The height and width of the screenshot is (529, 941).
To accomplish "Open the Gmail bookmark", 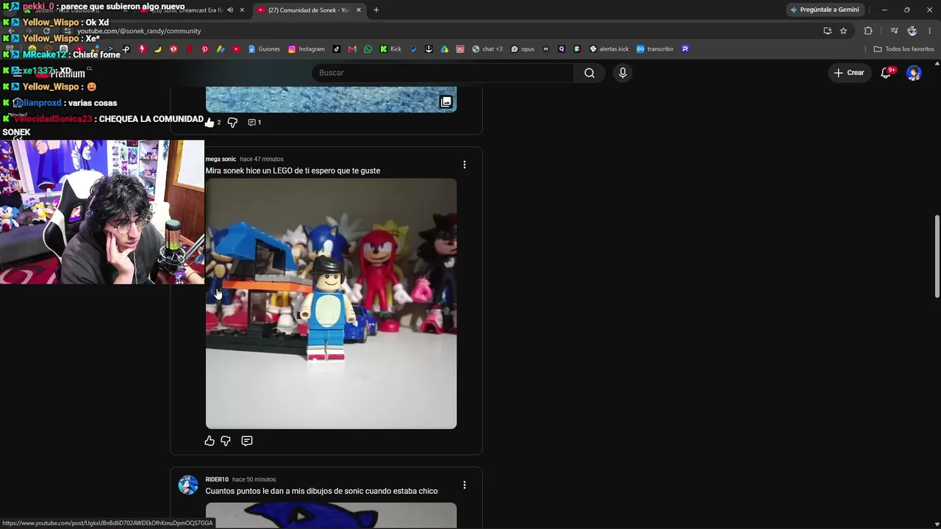I will (352, 49).
